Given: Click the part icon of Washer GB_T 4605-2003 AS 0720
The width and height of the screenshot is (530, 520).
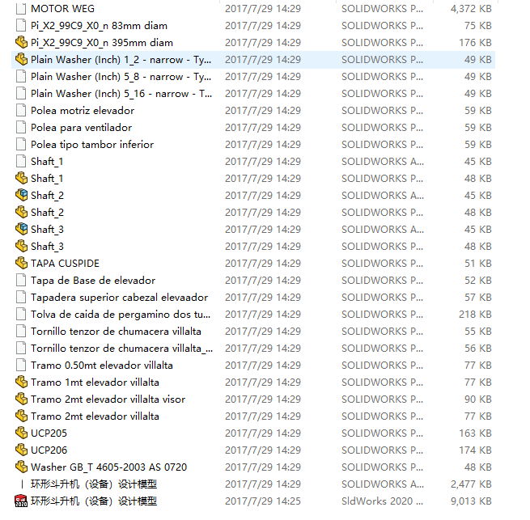Looking at the screenshot, I should click(21, 467).
